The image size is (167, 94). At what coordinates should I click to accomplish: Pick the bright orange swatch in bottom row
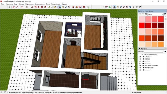pos(161,44)
